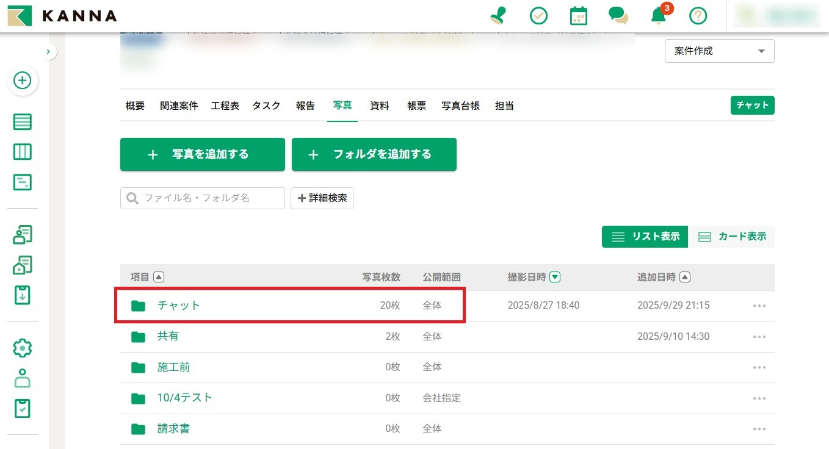Screen dimensions: 829x449
Task: Switch to リスト表示 list view
Action: pyautogui.click(x=645, y=237)
